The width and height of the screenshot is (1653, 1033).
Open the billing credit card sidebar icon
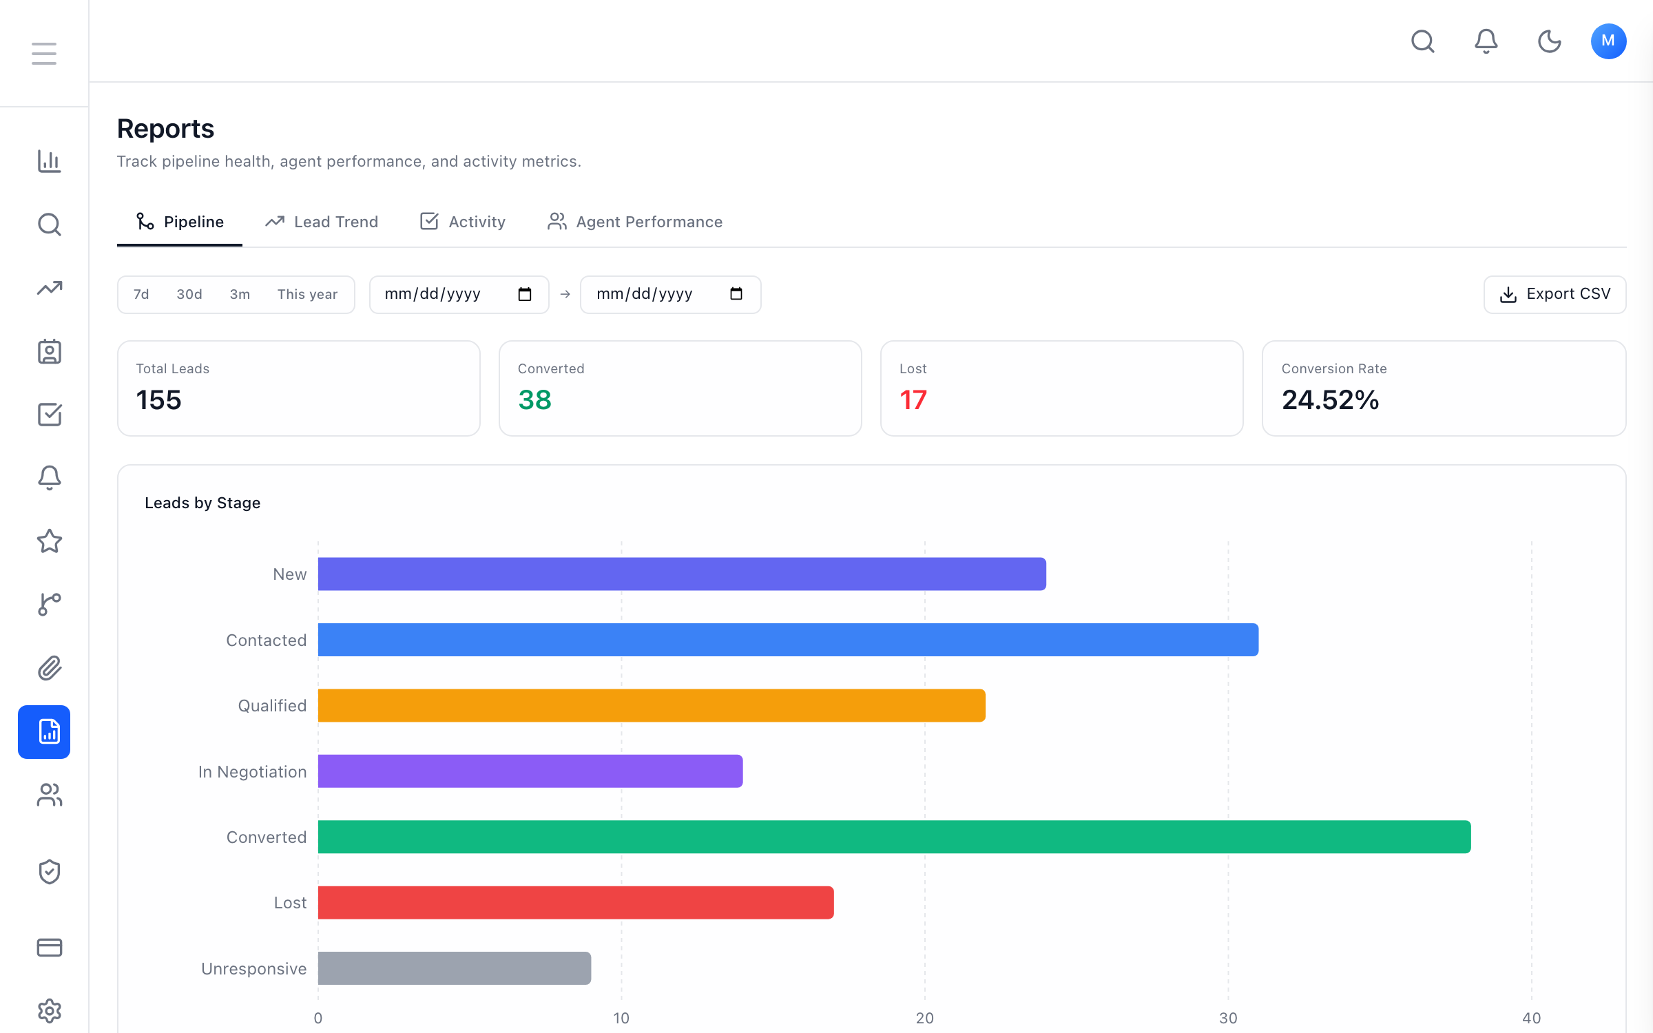(x=50, y=948)
